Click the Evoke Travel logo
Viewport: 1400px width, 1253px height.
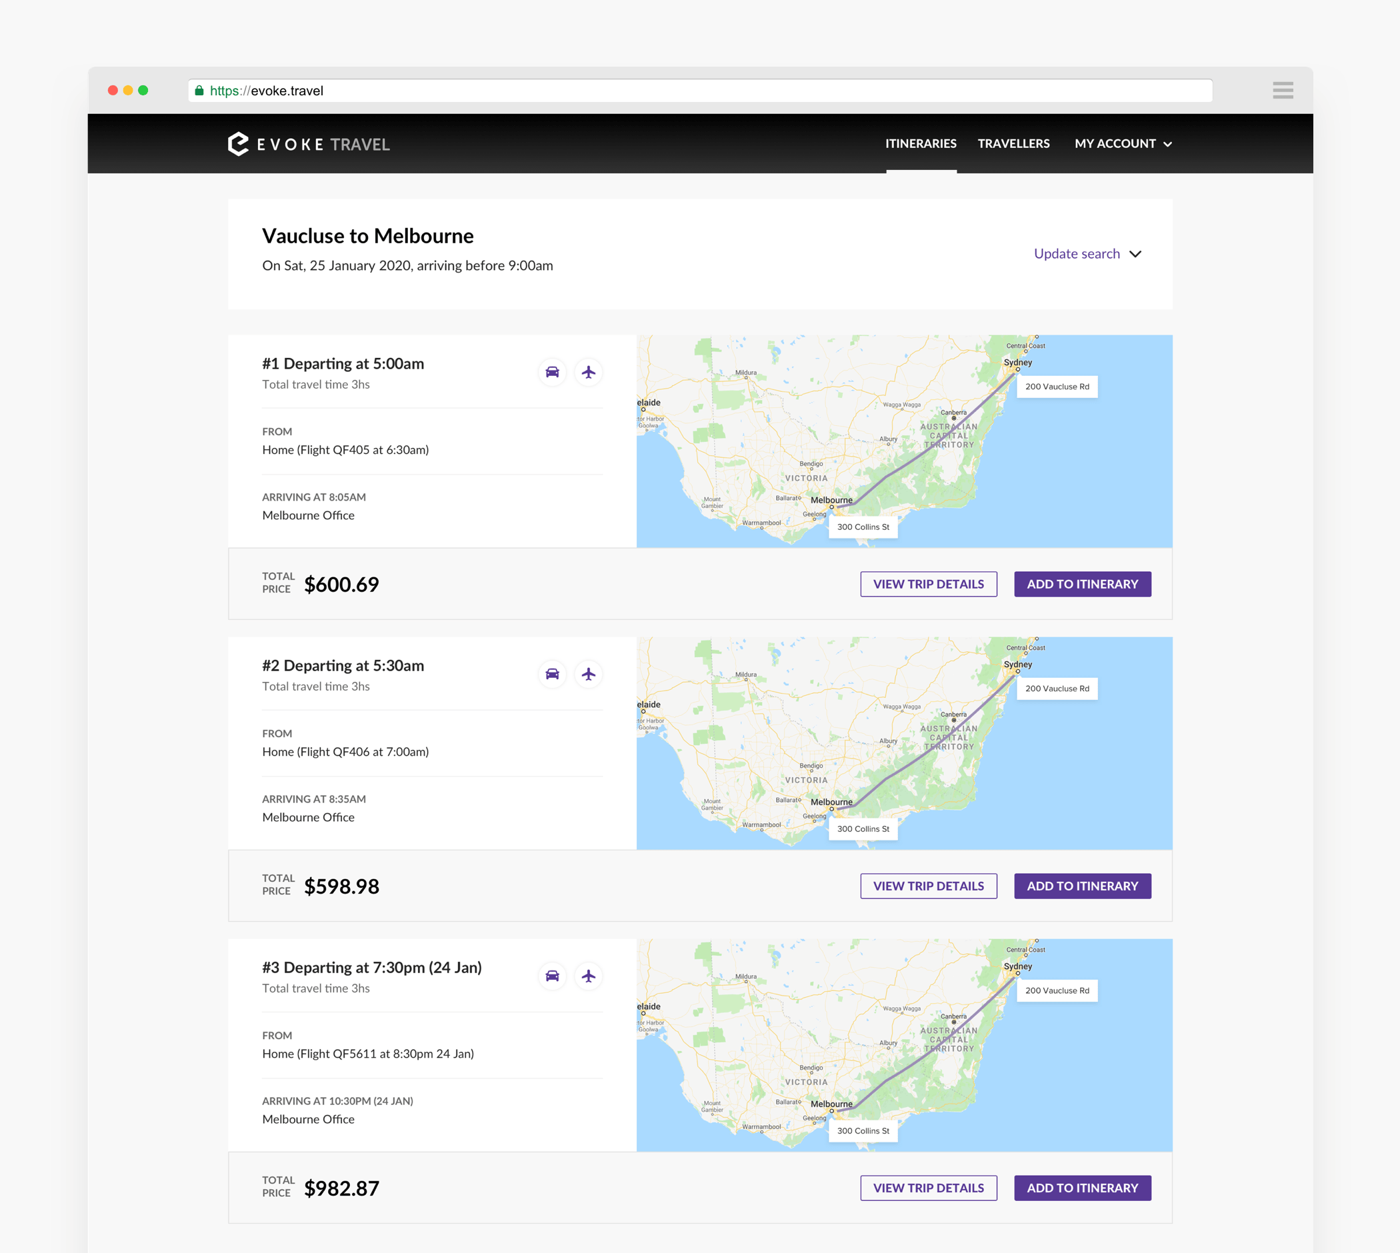tap(309, 144)
